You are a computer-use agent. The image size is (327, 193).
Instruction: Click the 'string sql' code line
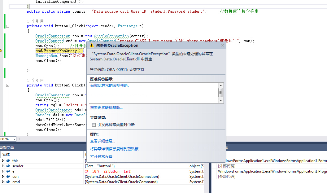[61, 105]
